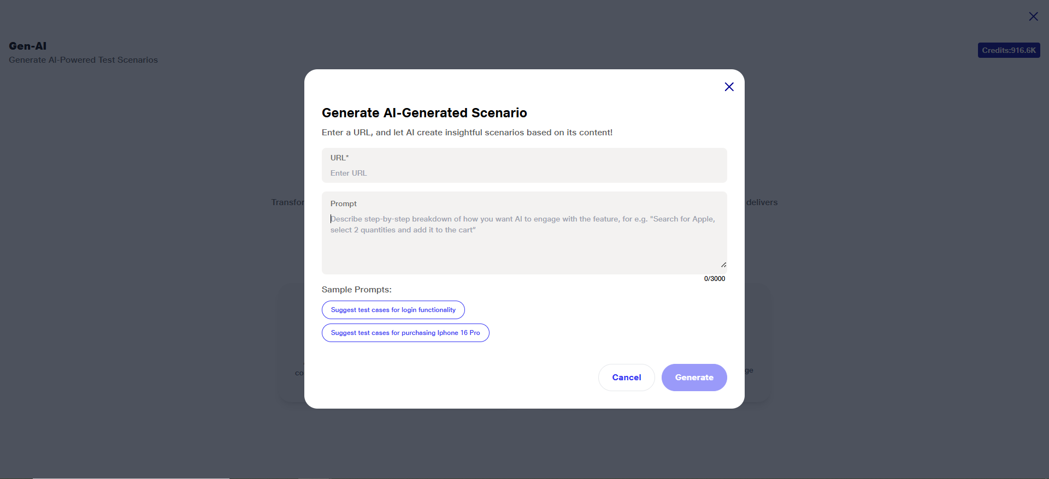Screen dimensions: 1049x479
Task: Click the Generate AI-Generated Scenario heading
Action: (424, 113)
